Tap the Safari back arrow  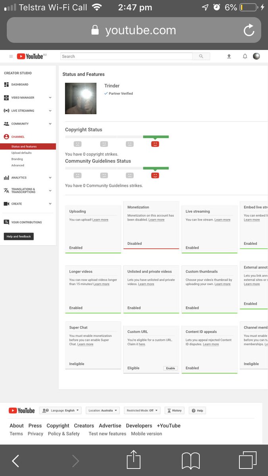coord(15,461)
